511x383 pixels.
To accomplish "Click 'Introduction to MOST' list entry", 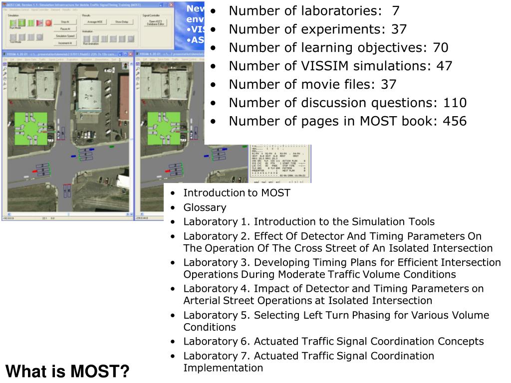I will point(237,193).
